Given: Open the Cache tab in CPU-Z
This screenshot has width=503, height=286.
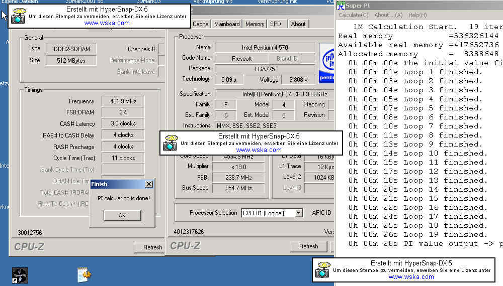Looking at the screenshot, I should (201, 24).
